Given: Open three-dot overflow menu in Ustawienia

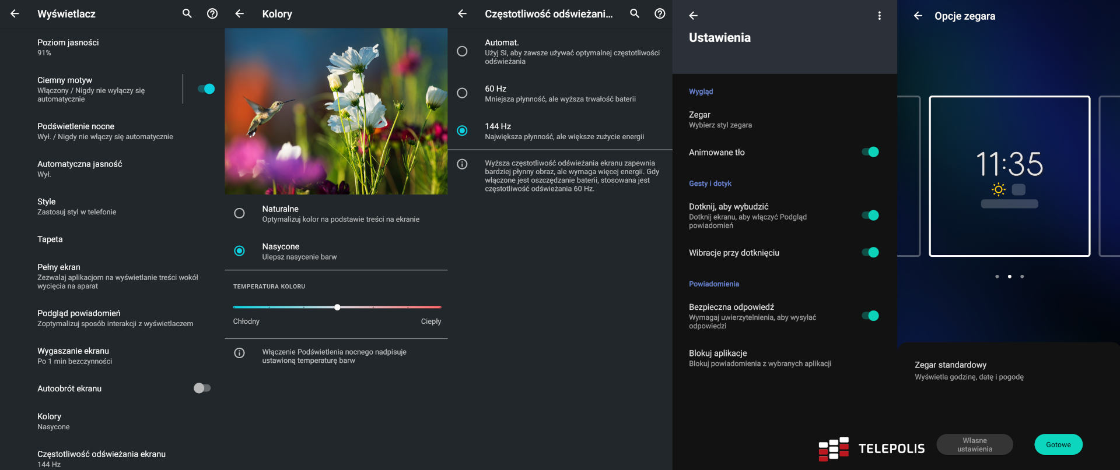Looking at the screenshot, I should [x=879, y=16].
